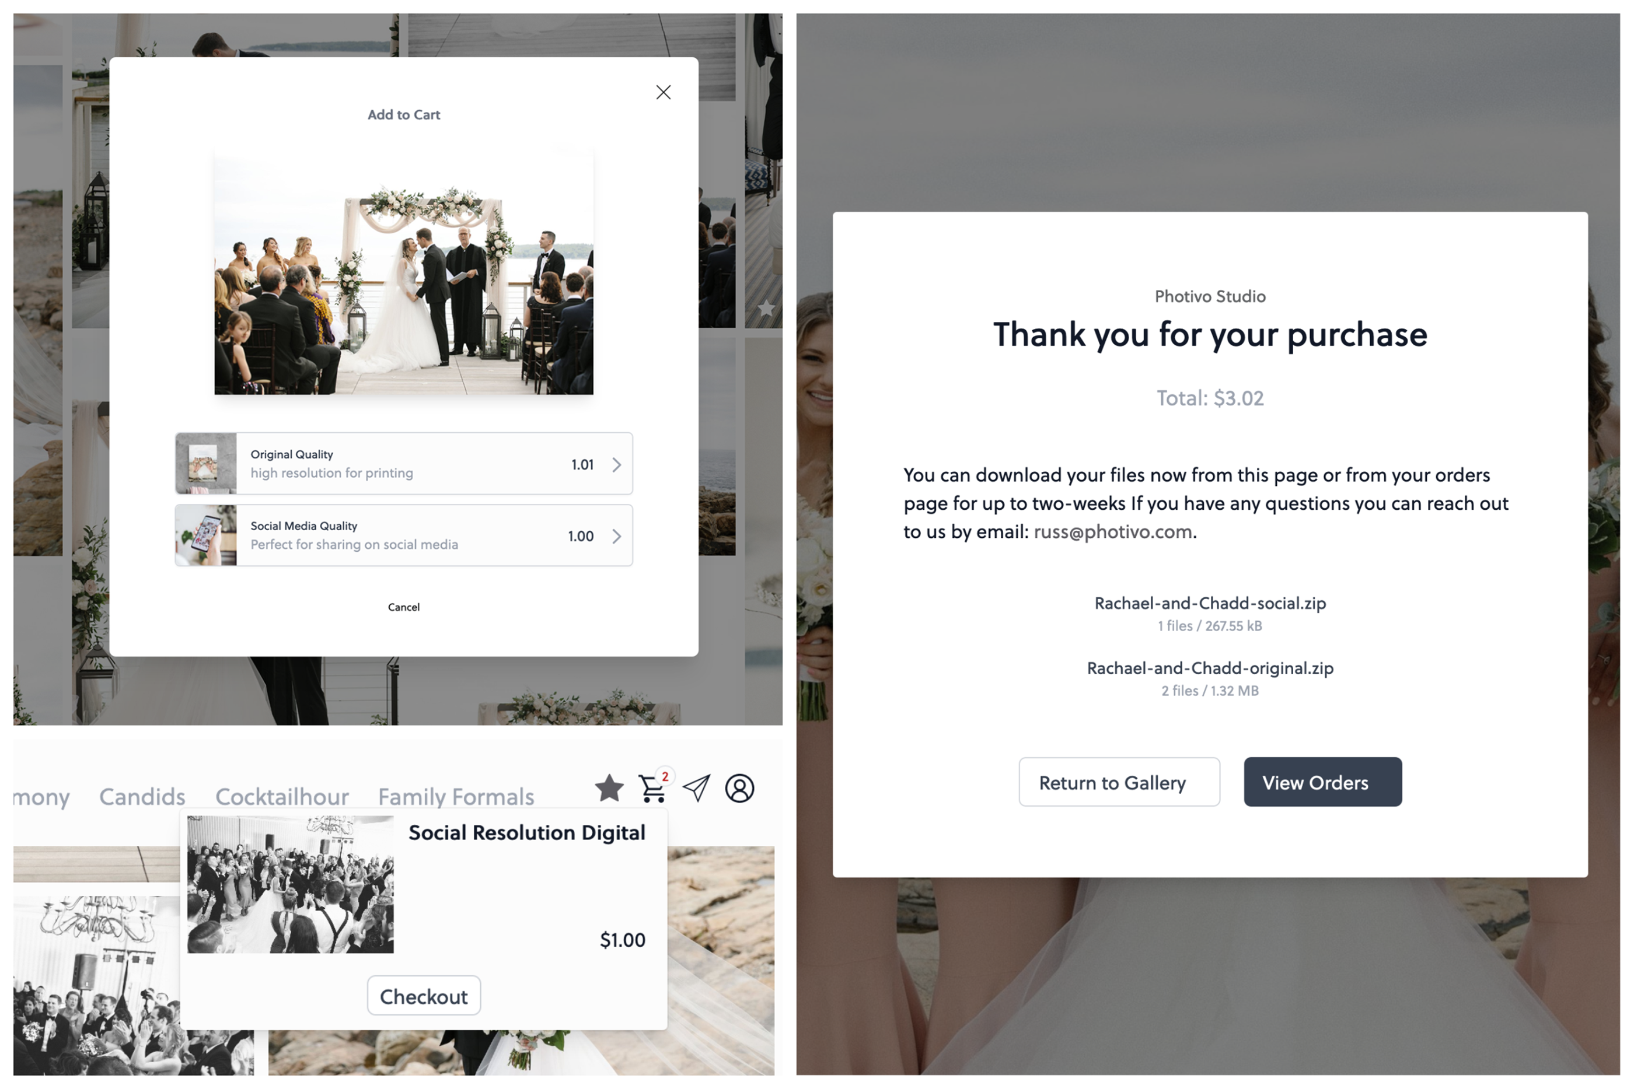Viewport: 1634px width, 1089px height.
Task: Click the paper plane share icon
Action: 697,788
